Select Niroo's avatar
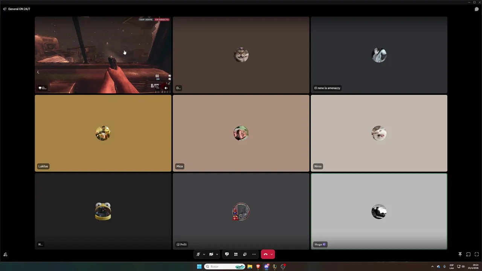Viewport: 482px width, 271px height. pyautogui.click(x=379, y=133)
